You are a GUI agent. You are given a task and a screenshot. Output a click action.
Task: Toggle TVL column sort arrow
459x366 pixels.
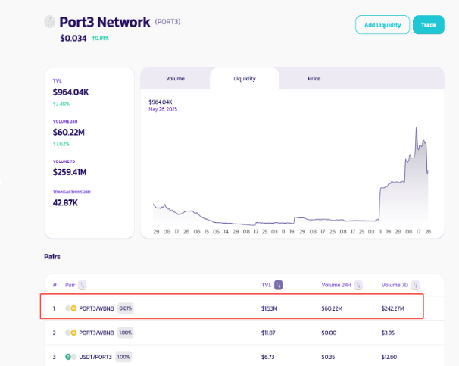click(279, 285)
